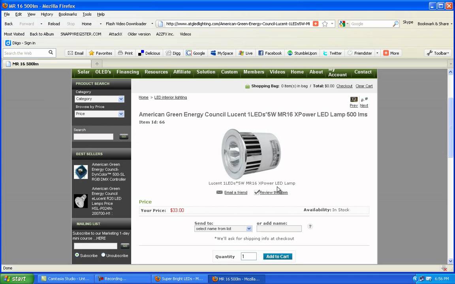Open the Tools menu
The image size is (455, 284).
(x=87, y=14)
